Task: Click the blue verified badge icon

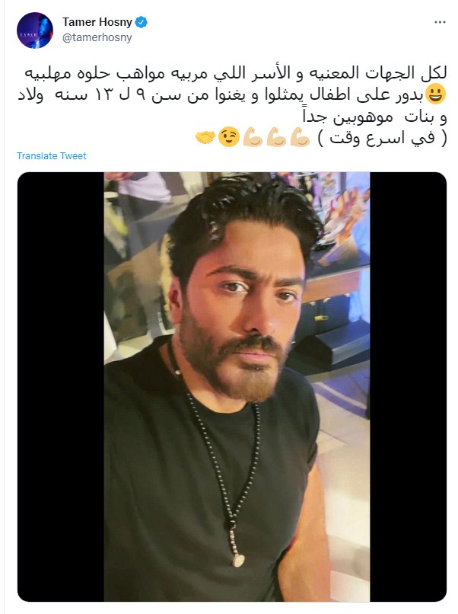Action: pos(142,22)
